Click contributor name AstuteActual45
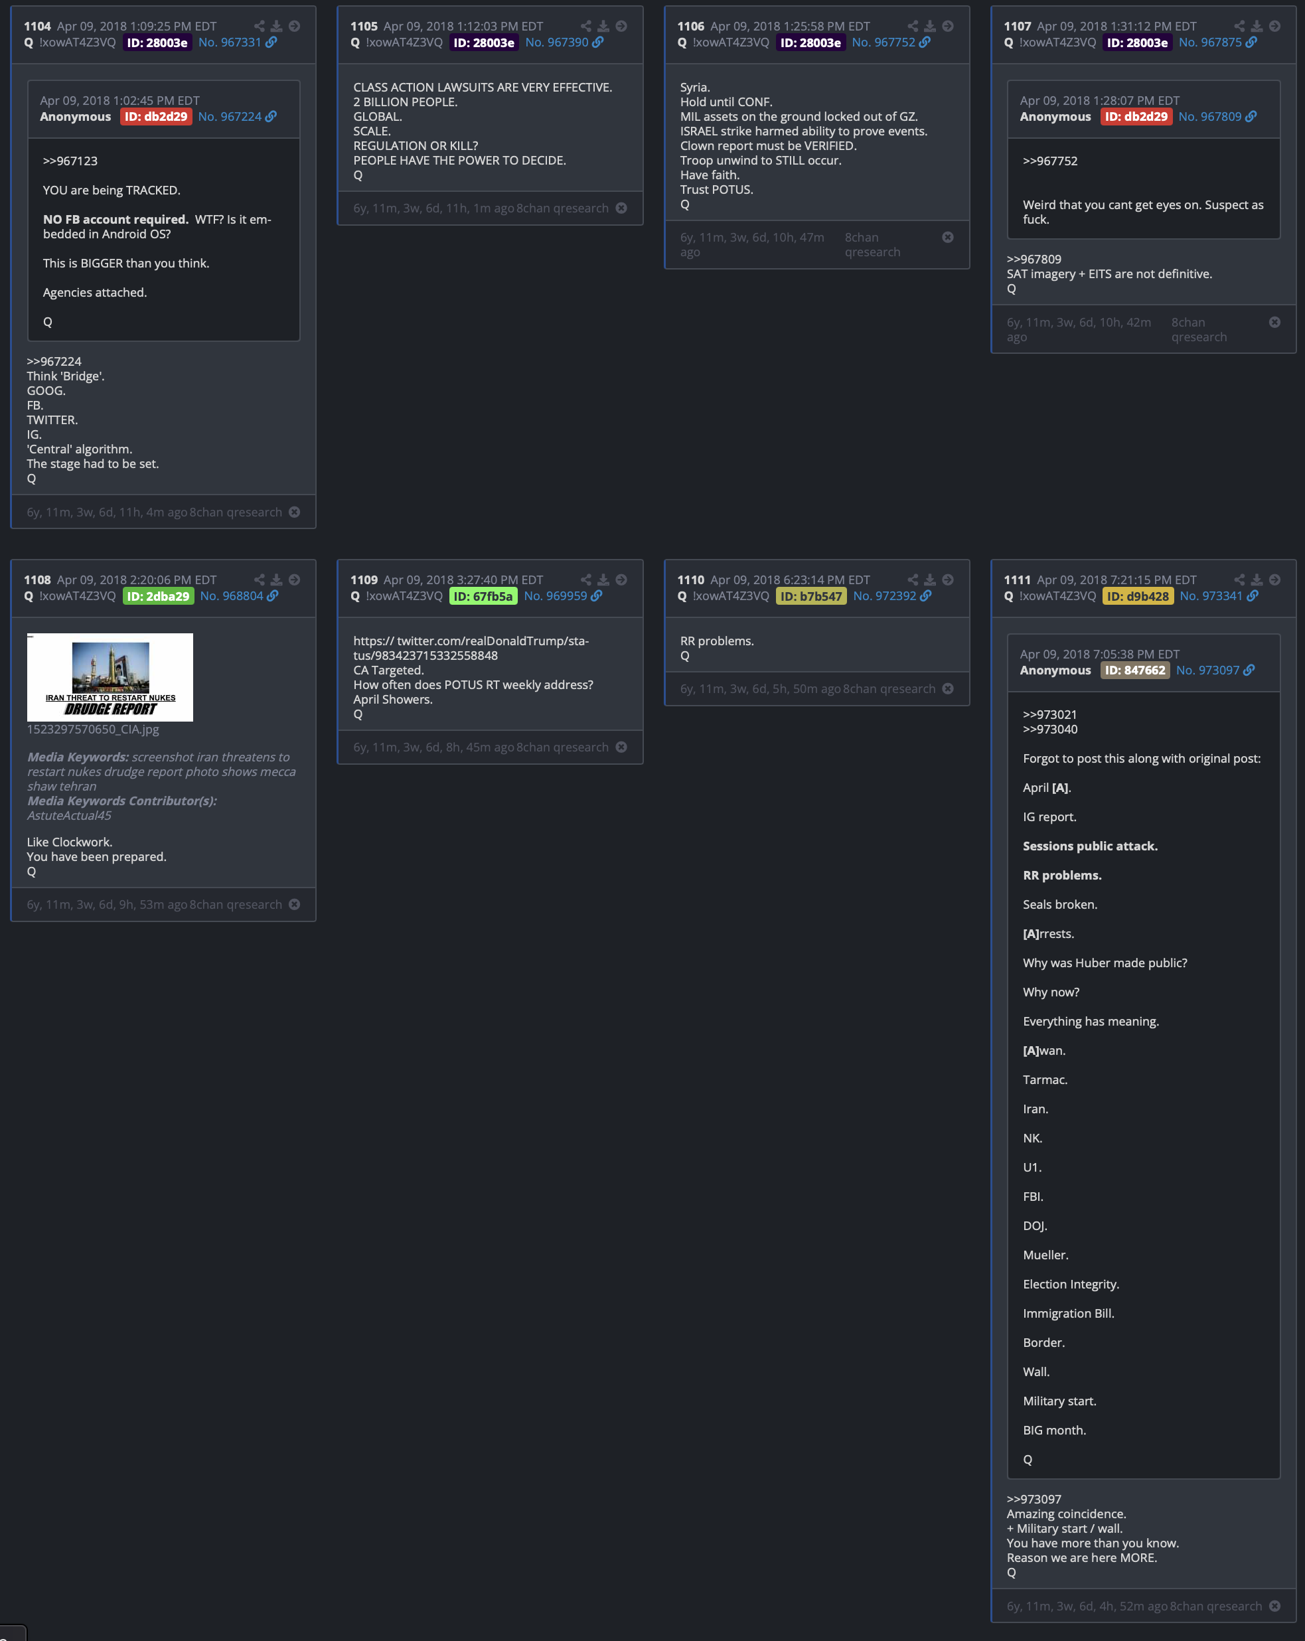Screen dimensions: 1305x1641 tap(69, 815)
